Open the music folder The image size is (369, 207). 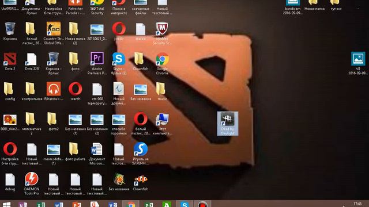(x=162, y=91)
